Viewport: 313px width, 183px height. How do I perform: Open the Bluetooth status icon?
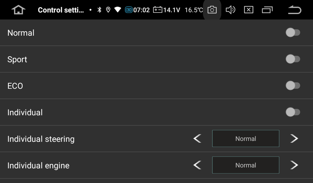(100, 10)
